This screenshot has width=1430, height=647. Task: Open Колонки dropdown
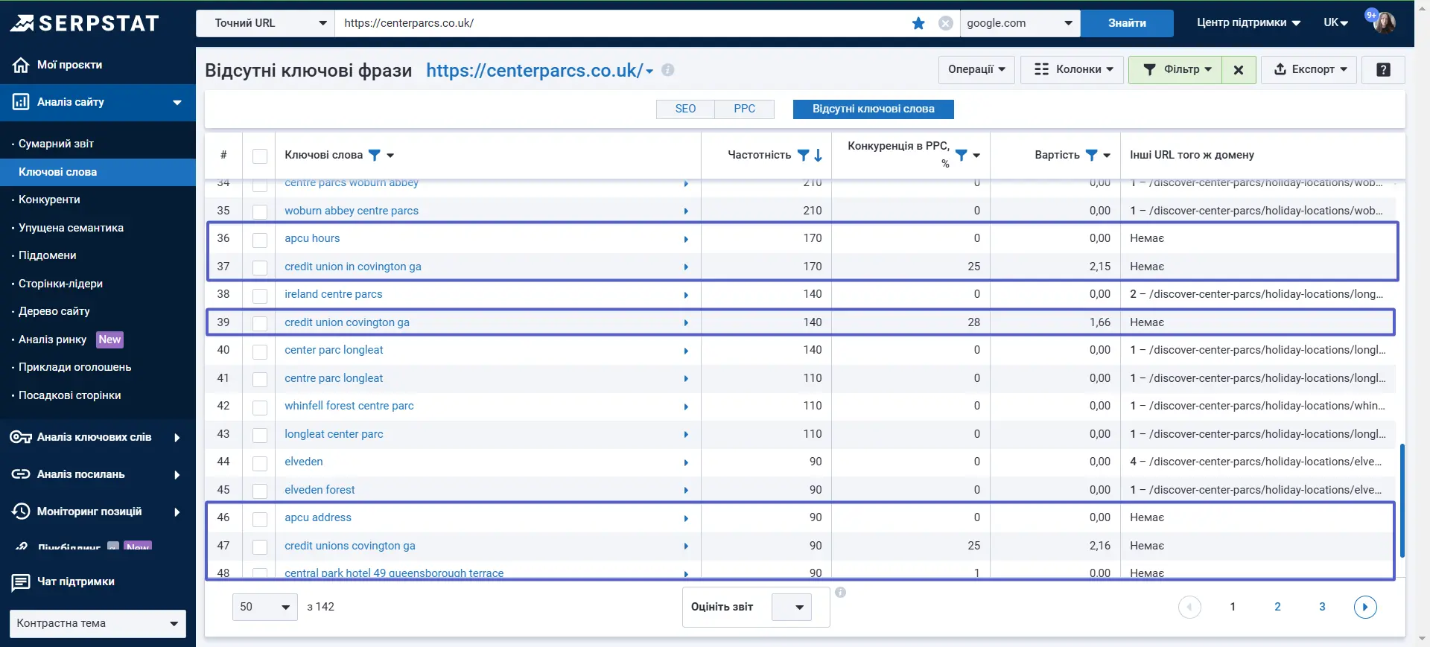(1072, 70)
